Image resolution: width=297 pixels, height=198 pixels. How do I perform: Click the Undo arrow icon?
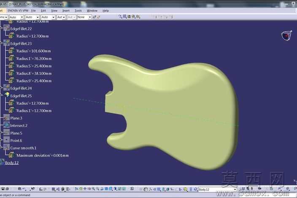24,189
